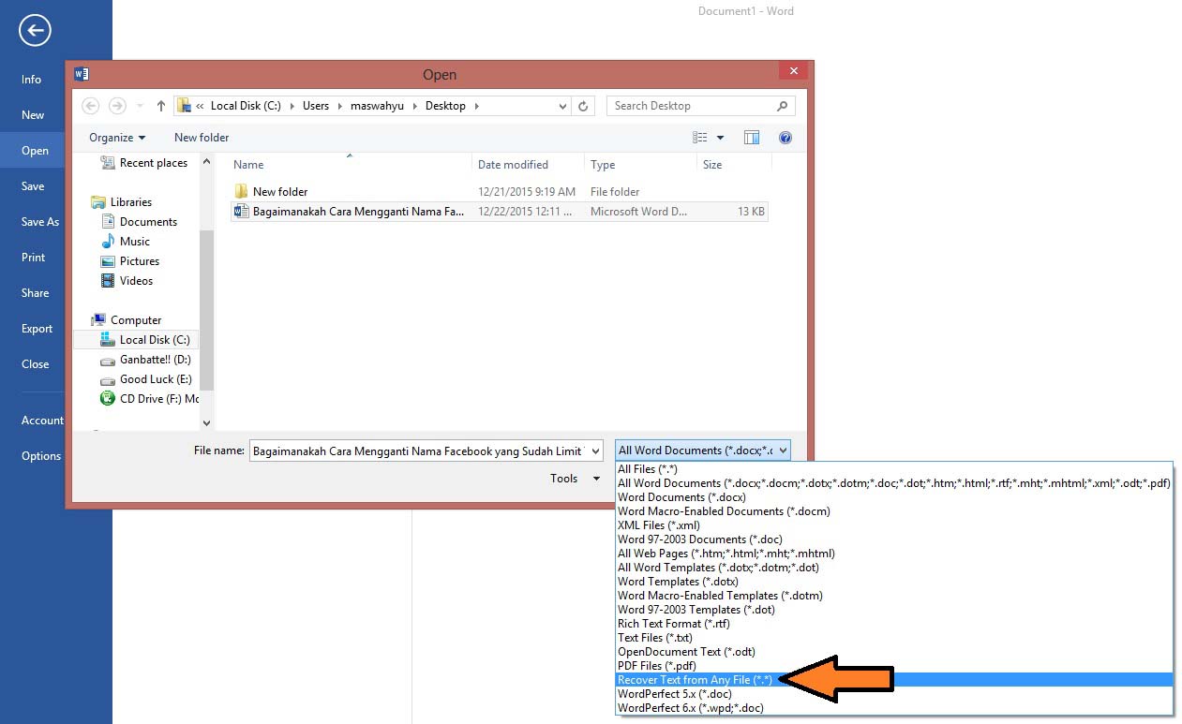Click maswahyu in address breadcrumb
Screen dimensions: 1182x724
(377, 106)
